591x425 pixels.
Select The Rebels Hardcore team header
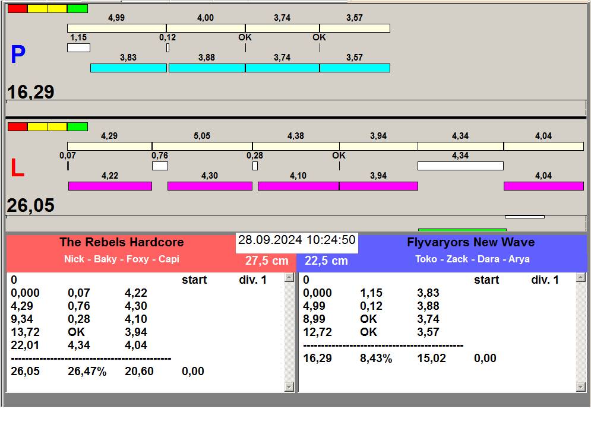[121, 243]
